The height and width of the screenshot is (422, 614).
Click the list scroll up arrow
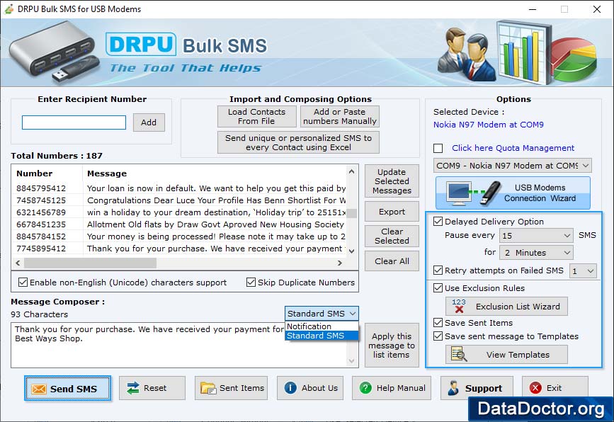click(352, 171)
